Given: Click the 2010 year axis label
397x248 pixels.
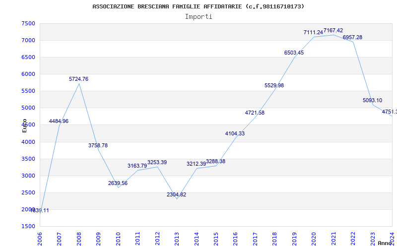Looking at the screenshot, I should coord(118,239).
